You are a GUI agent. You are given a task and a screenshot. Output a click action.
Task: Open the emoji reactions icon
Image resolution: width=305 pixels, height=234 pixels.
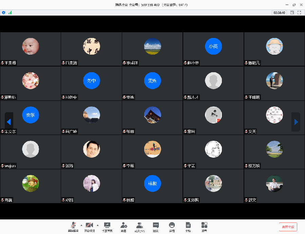pyautogui.click(x=172, y=226)
